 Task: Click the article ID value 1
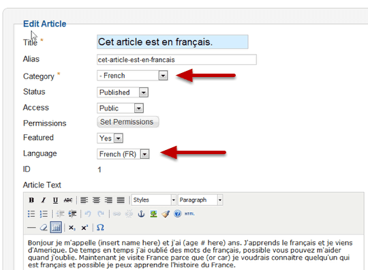pyautogui.click(x=99, y=170)
